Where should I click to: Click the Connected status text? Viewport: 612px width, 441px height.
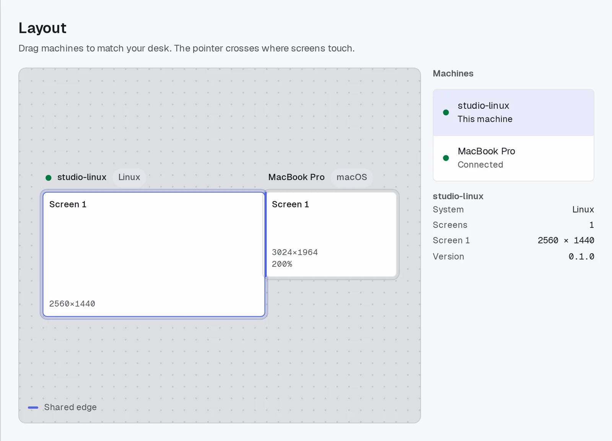click(x=480, y=165)
